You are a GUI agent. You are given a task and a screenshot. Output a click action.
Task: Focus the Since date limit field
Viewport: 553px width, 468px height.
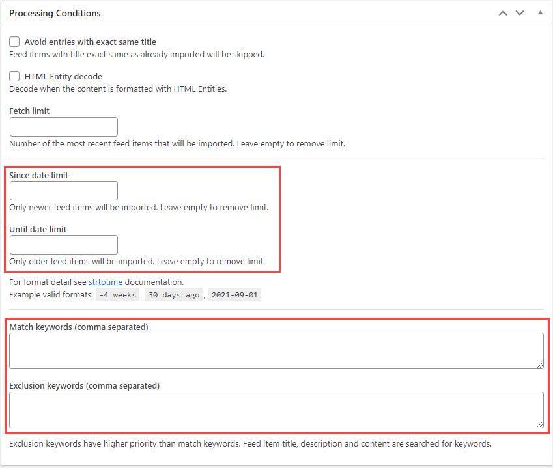tap(64, 191)
